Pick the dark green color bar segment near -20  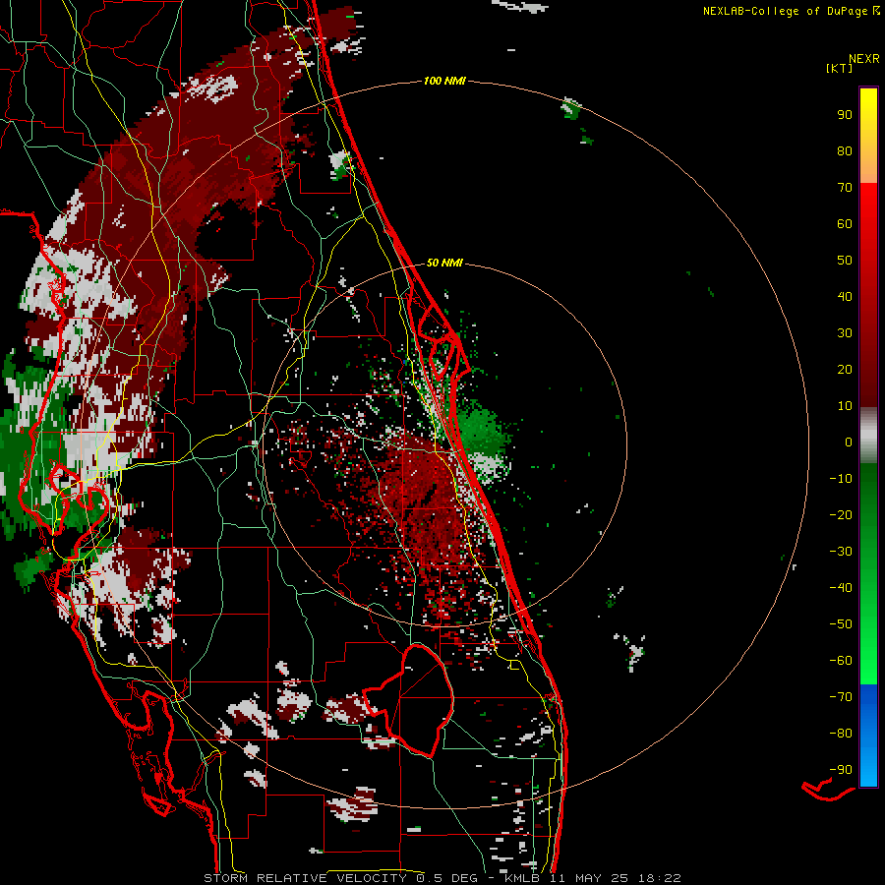tap(868, 510)
